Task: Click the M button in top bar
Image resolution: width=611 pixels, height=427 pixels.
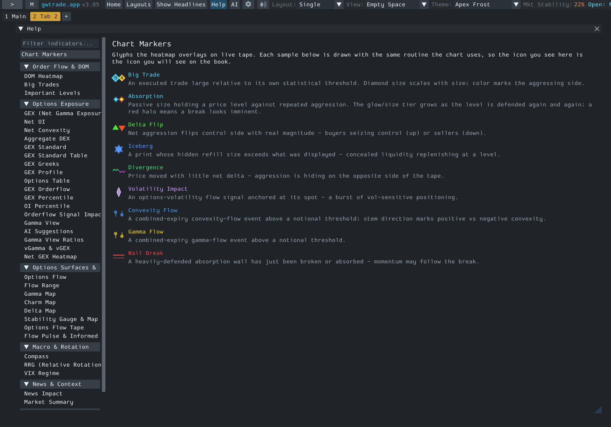Action: (32, 5)
